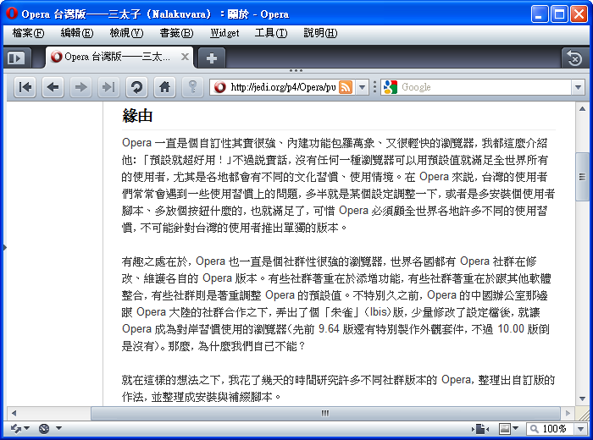Open the Widget menu
The width and height of the screenshot is (593, 440).
coord(224,33)
